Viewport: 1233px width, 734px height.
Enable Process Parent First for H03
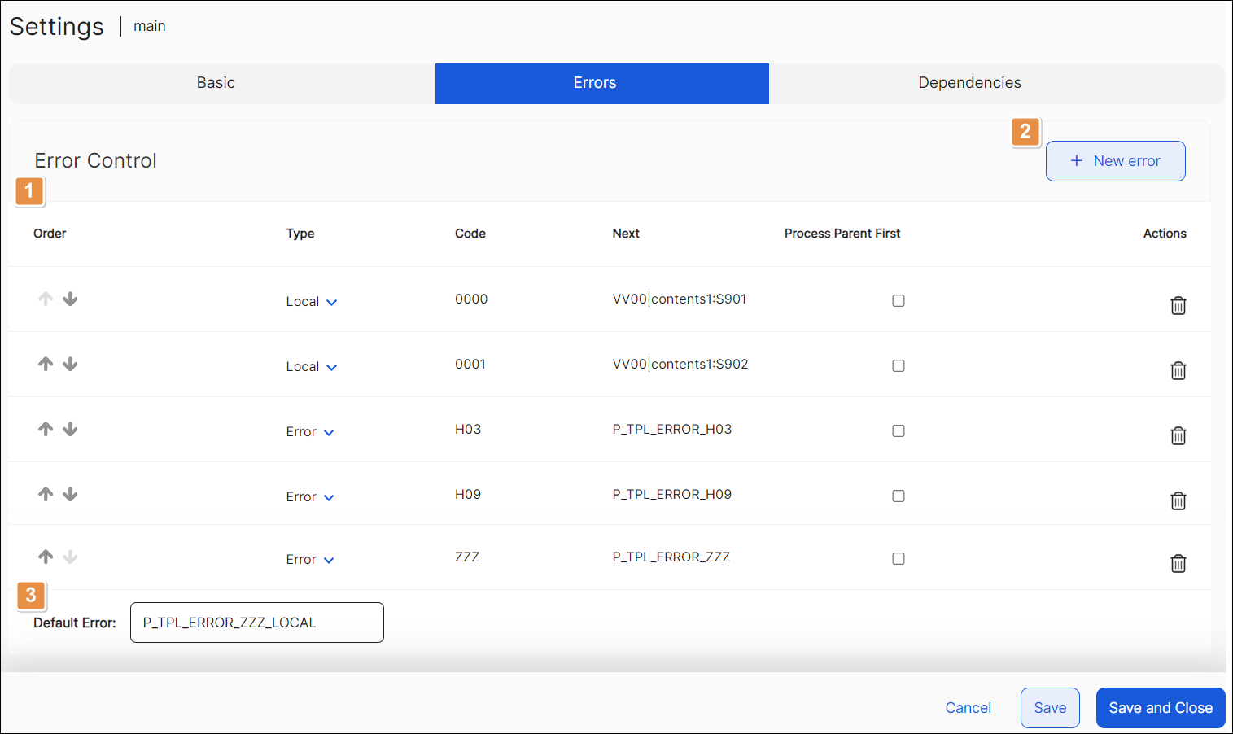pyautogui.click(x=898, y=430)
